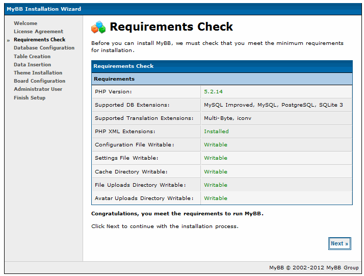Click the large Requirements Check heading

click(171, 27)
